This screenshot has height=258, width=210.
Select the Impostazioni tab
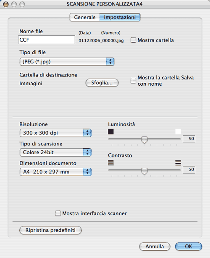pyautogui.click(x=120, y=17)
